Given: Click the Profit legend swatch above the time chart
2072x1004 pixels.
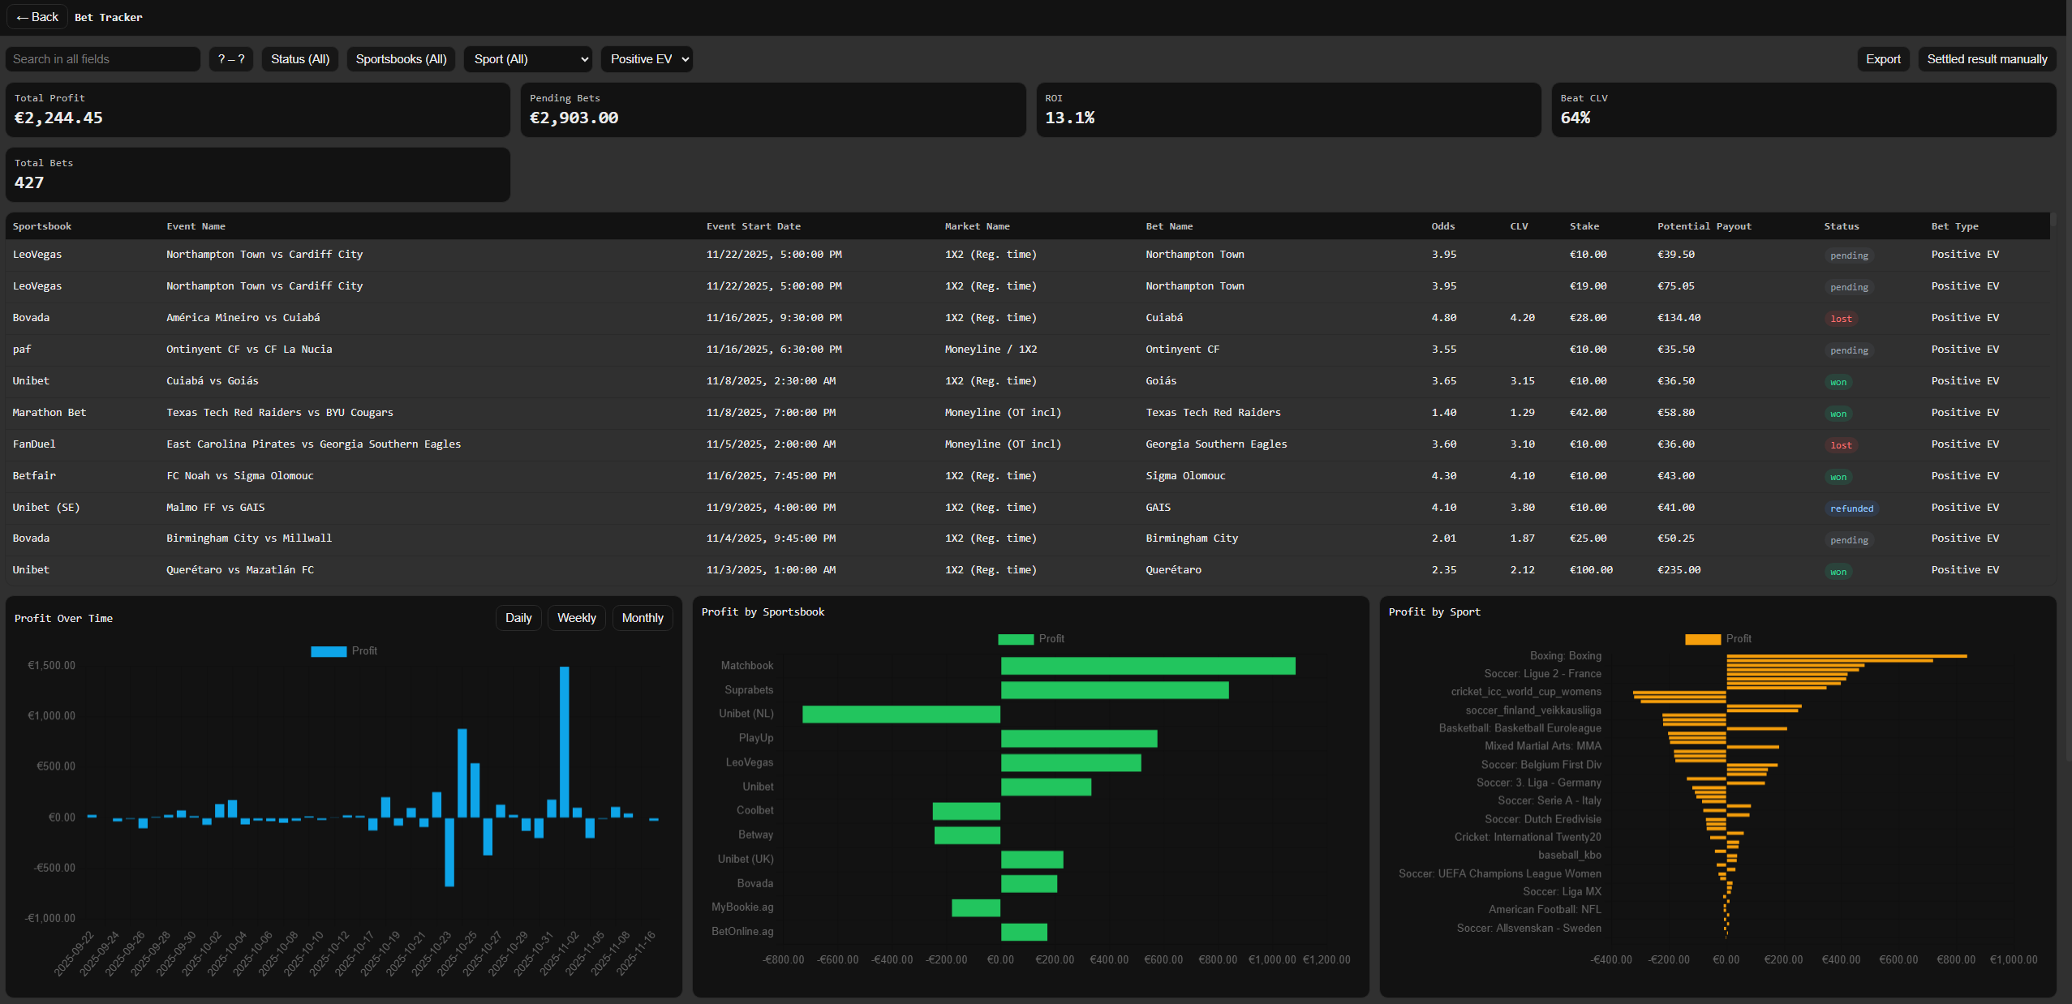Looking at the screenshot, I should click(x=327, y=650).
